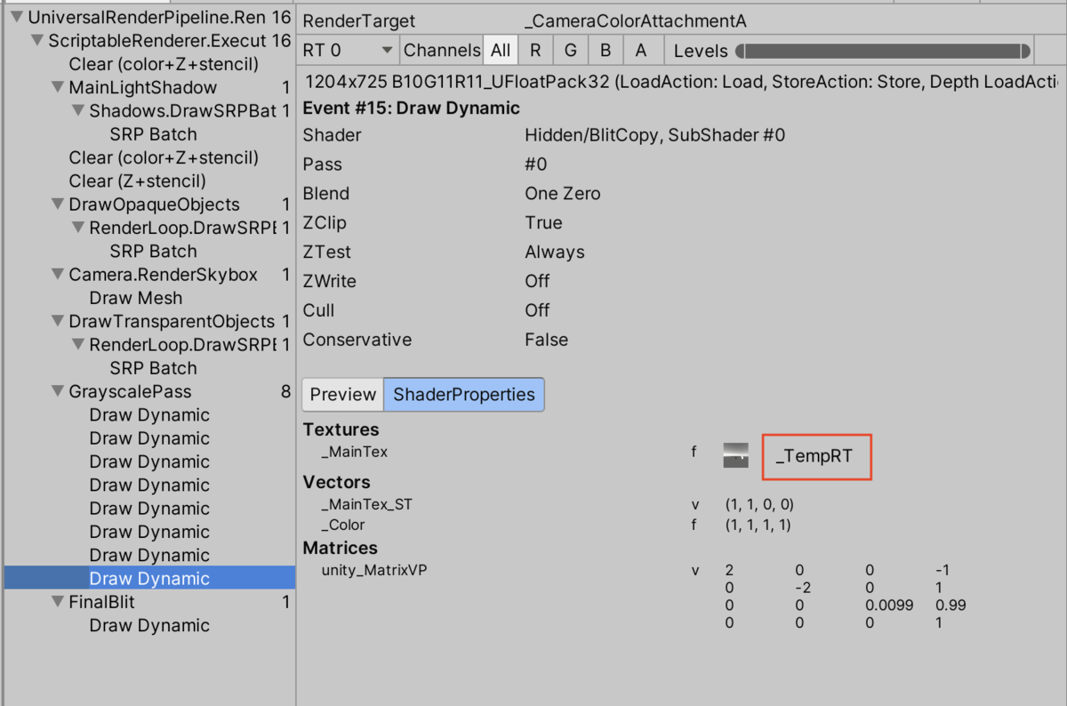Select the All channels toggle
Screen dimensions: 1067x706
tap(501, 51)
